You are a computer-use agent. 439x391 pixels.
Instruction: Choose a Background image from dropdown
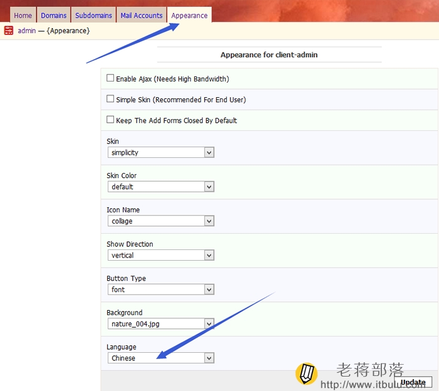tap(161, 324)
